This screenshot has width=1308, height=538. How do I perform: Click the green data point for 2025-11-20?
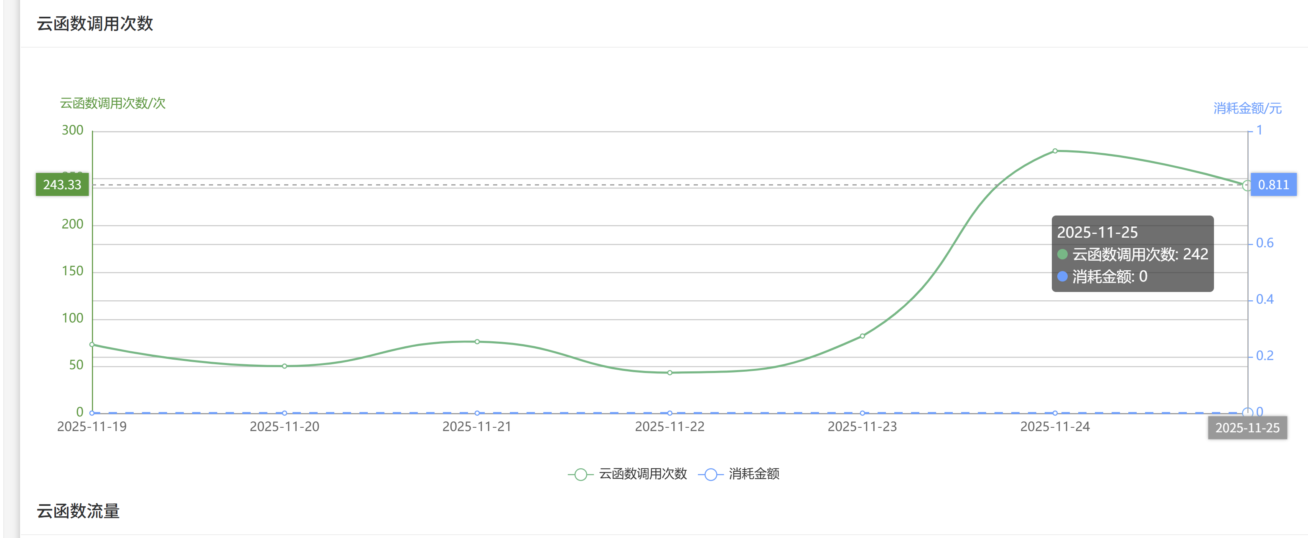coord(284,366)
